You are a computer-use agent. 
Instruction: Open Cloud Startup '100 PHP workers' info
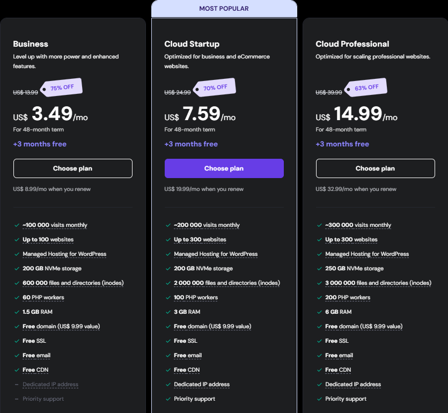pos(196,298)
